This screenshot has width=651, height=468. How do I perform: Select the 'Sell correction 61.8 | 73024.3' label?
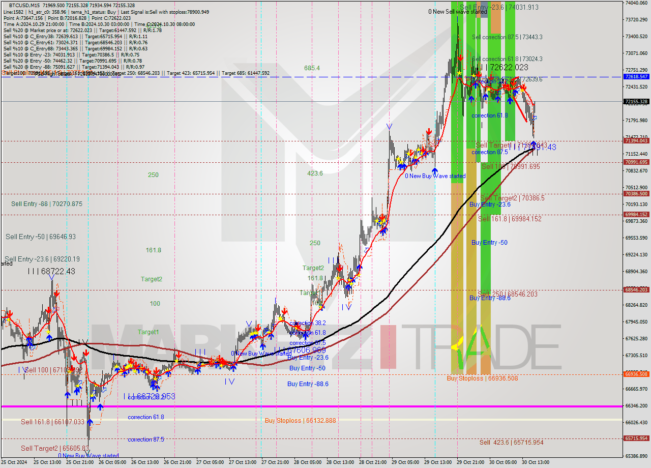click(507, 59)
